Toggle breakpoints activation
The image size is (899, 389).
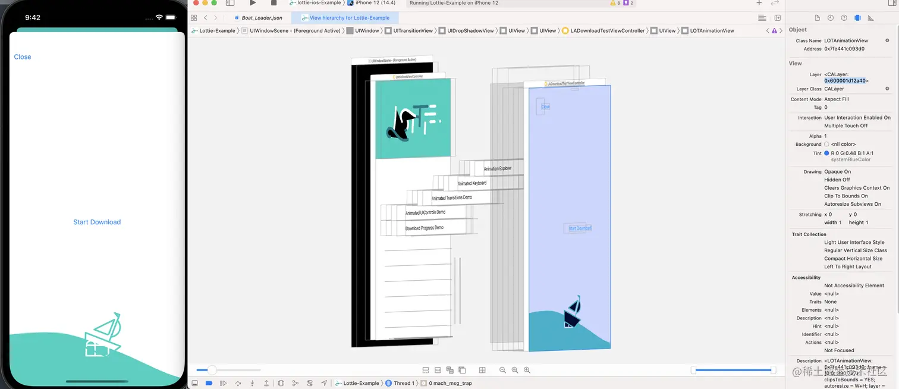click(209, 383)
